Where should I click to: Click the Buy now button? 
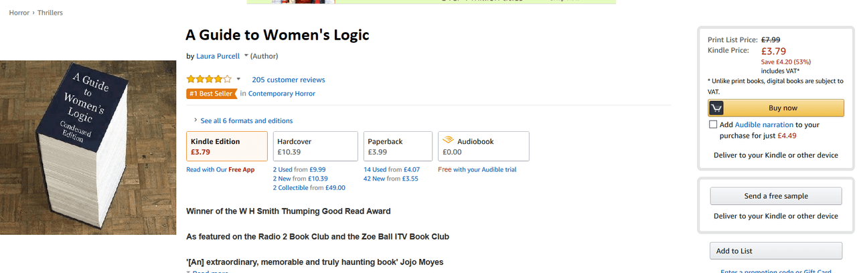coord(776,108)
